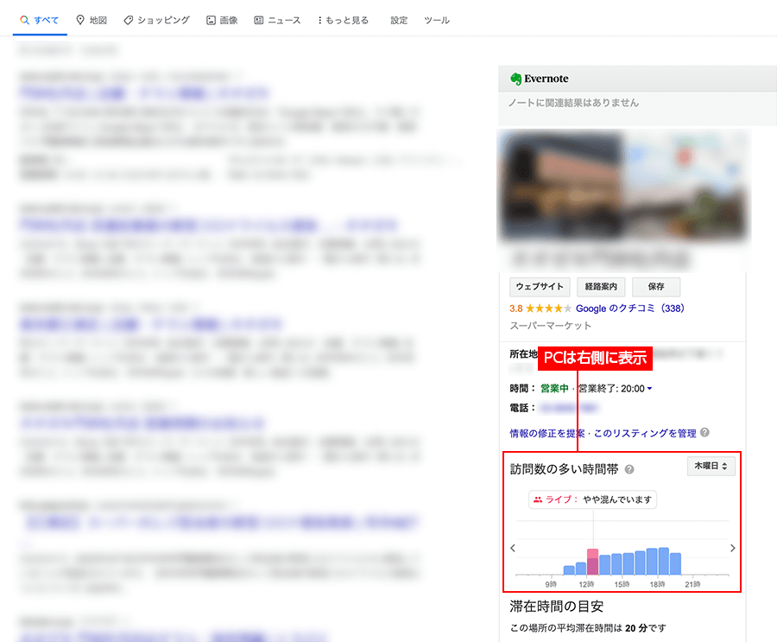Click the blurred phone number link
Image resolution: width=777 pixels, height=642 pixels.
(x=568, y=409)
